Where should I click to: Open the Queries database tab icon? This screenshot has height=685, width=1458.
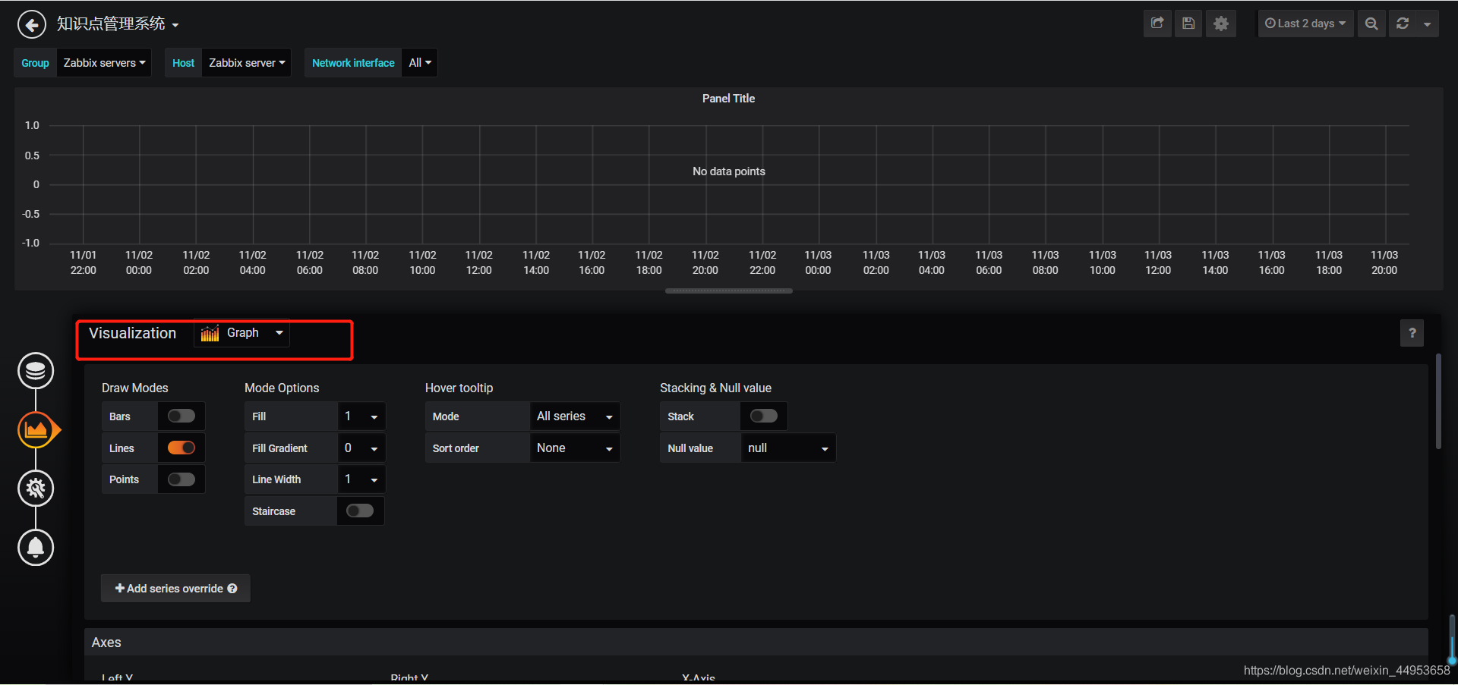tap(36, 371)
